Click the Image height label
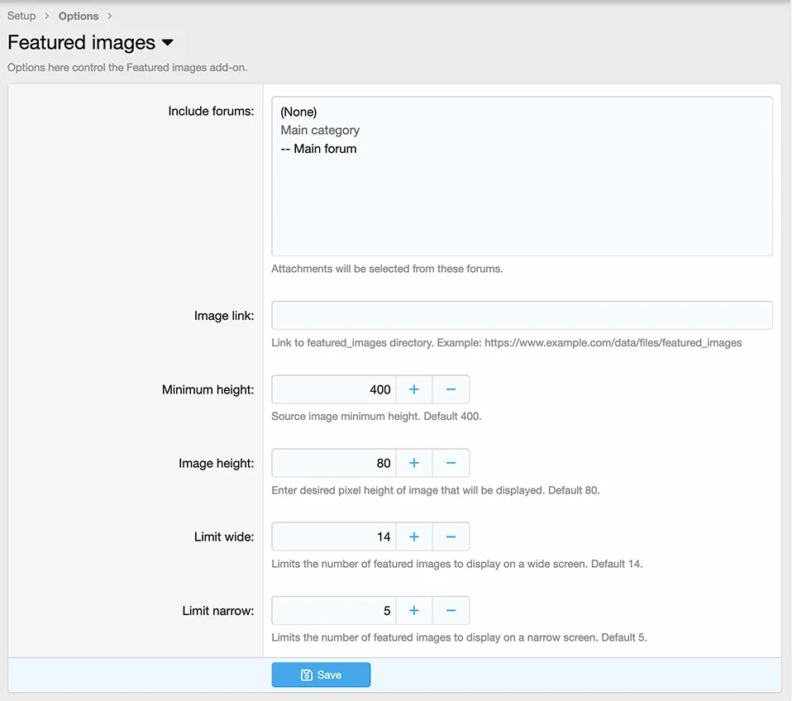Image resolution: width=792 pixels, height=701 pixels. coord(216,463)
